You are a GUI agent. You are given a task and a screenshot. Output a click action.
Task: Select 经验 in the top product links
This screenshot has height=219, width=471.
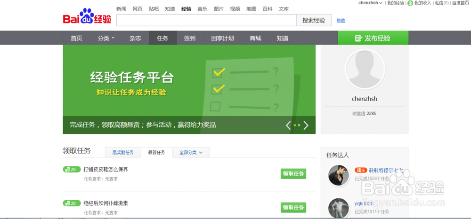[x=186, y=9]
